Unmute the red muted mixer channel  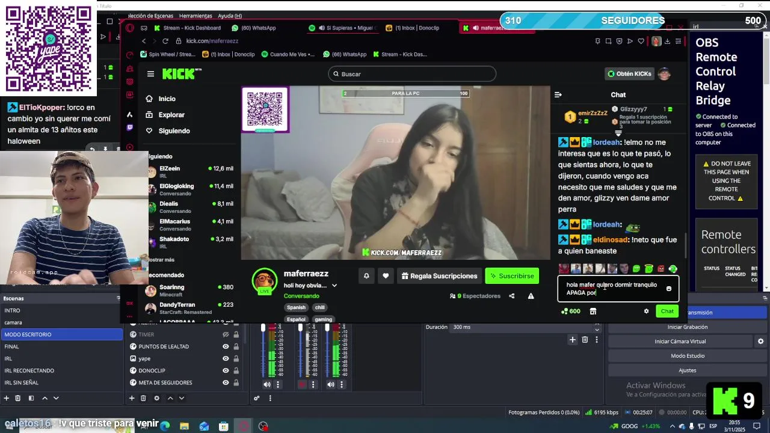click(x=302, y=384)
